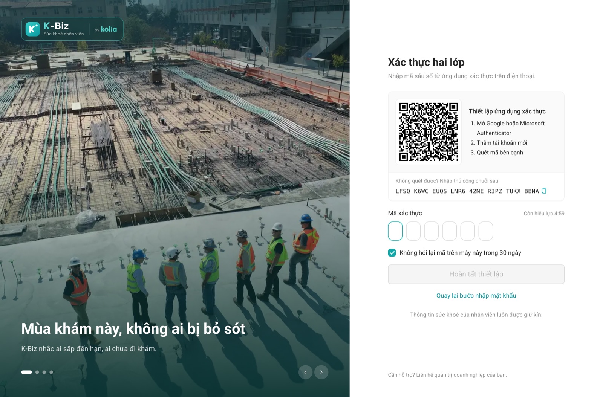Click the 'Hoàn tất thiết lập' button
The height and width of the screenshot is (397, 603).
click(x=476, y=274)
